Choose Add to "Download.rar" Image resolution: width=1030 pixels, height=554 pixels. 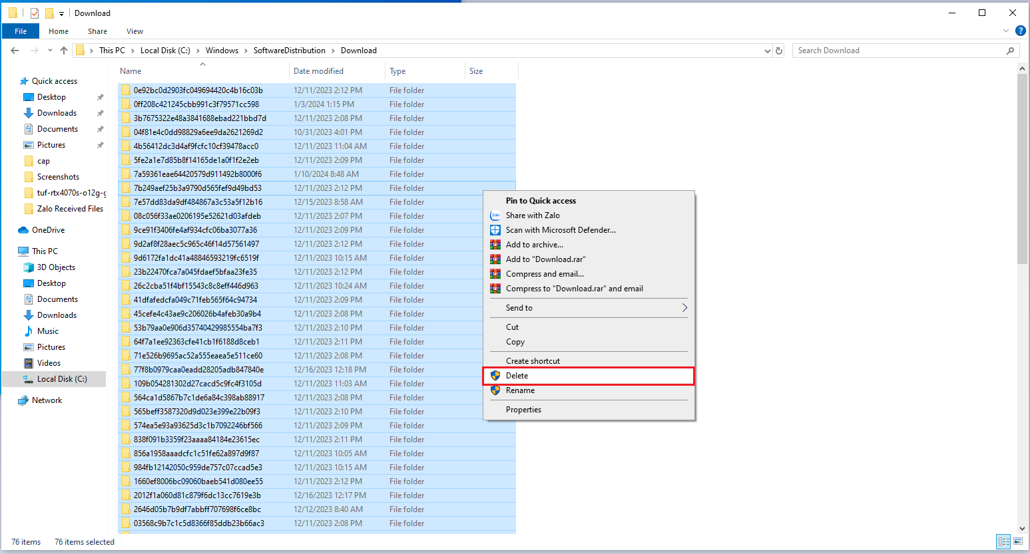pyautogui.click(x=589, y=259)
